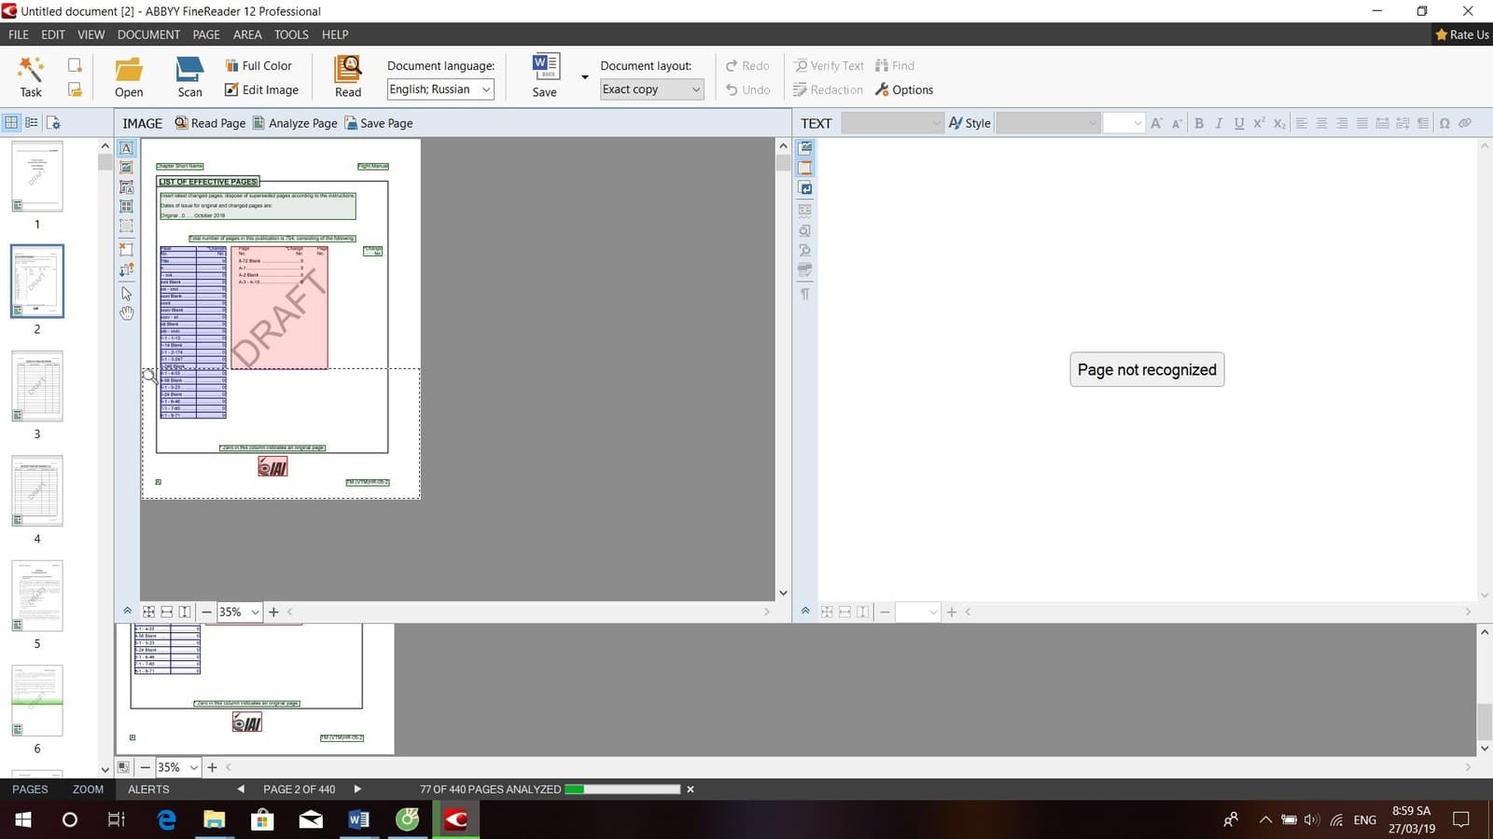Viewport: 1493px width, 839px height.
Task: Open the Task wizard icon
Action: click(31, 76)
